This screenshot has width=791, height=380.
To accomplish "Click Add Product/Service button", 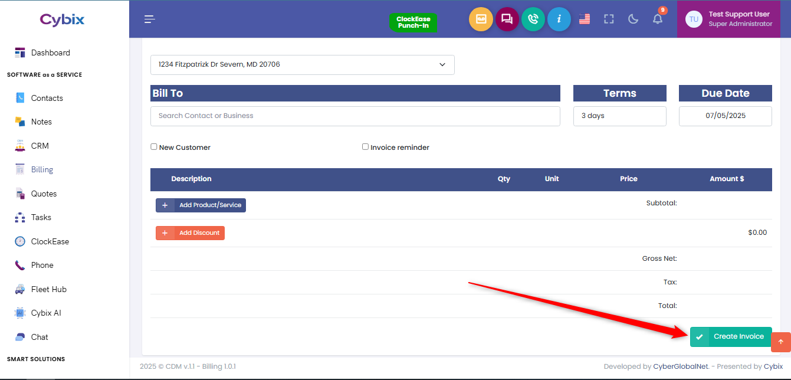I will coord(201,205).
